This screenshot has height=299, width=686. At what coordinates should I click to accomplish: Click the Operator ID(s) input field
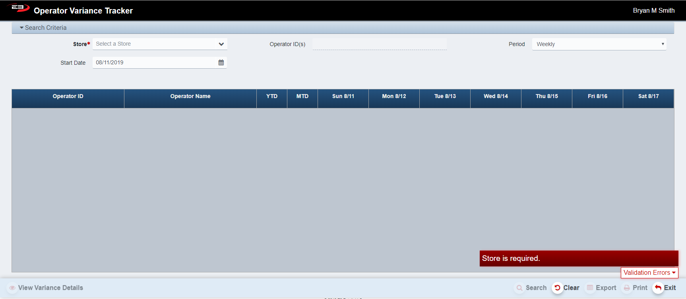pyautogui.click(x=379, y=44)
